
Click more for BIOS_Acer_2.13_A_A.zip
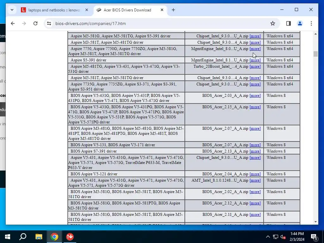point(255,151)
